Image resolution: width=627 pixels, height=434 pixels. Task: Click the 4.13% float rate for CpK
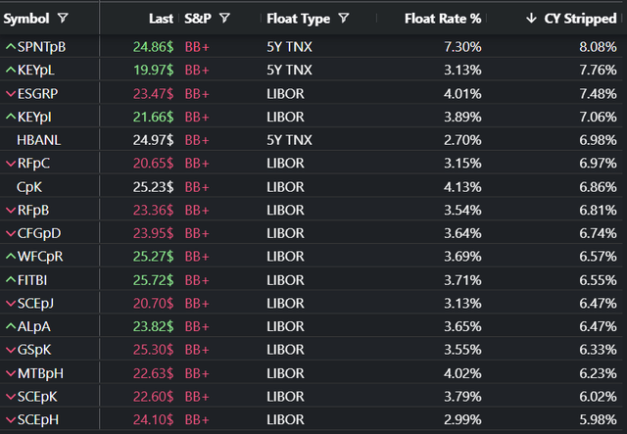click(462, 187)
